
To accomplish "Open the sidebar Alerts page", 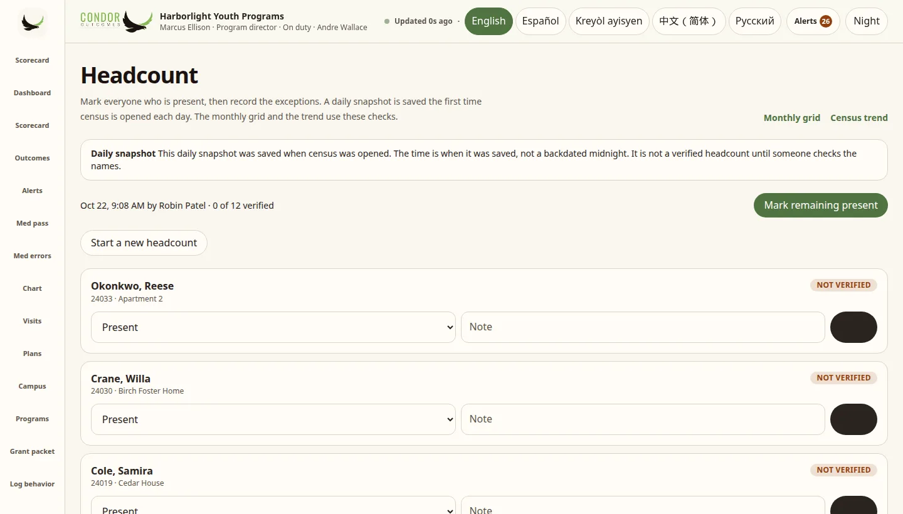I will 32,191.
